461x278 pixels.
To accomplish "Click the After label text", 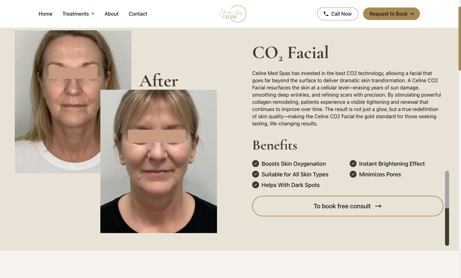I will click(x=159, y=81).
